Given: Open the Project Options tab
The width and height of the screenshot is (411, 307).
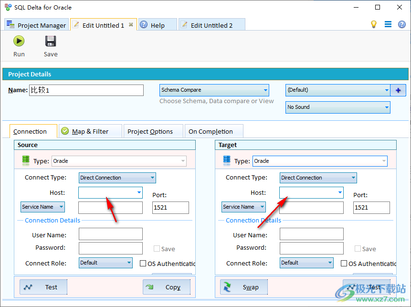Looking at the screenshot, I should click(153, 131).
